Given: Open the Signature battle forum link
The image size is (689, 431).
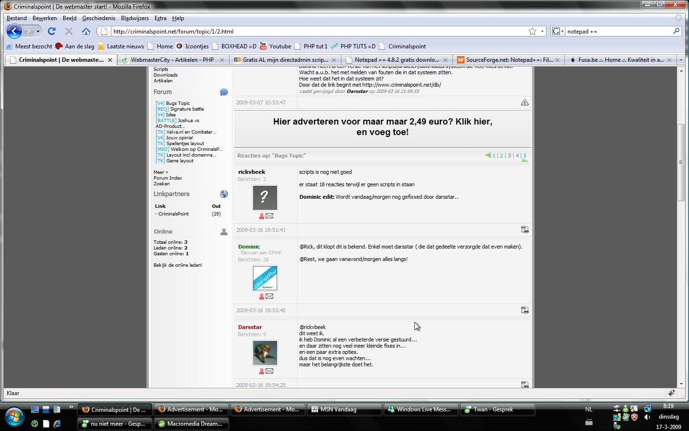Looking at the screenshot, I should tap(187, 109).
